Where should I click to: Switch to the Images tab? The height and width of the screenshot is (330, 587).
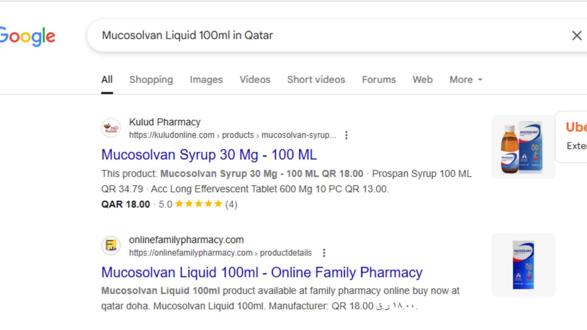[206, 80]
